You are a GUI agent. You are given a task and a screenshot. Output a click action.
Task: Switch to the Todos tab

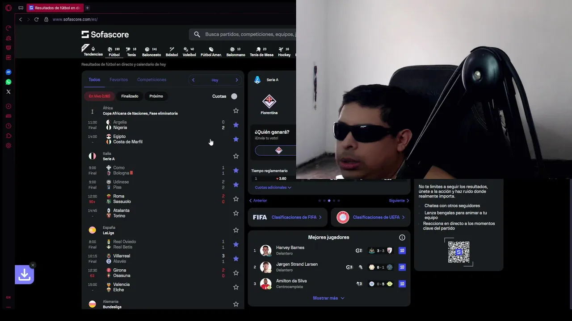pos(94,80)
